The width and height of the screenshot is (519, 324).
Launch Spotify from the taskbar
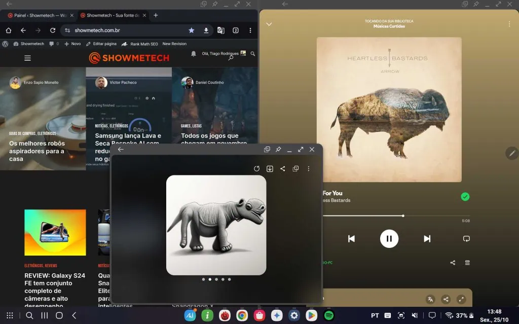328,315
